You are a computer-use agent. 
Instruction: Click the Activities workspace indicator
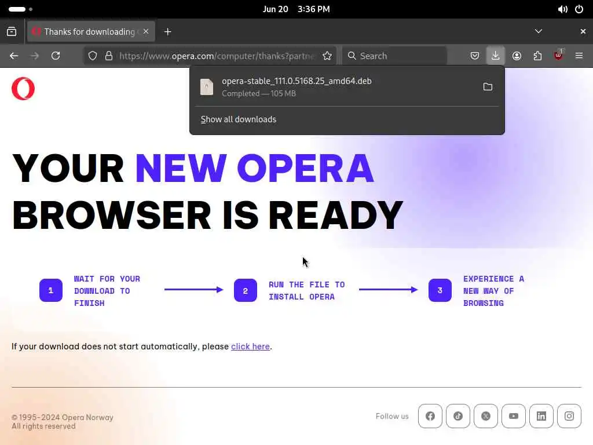click(x=20, y=9)
